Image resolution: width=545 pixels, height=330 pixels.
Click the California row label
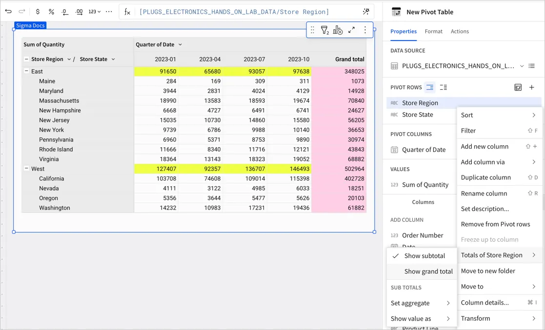point(51,178)
